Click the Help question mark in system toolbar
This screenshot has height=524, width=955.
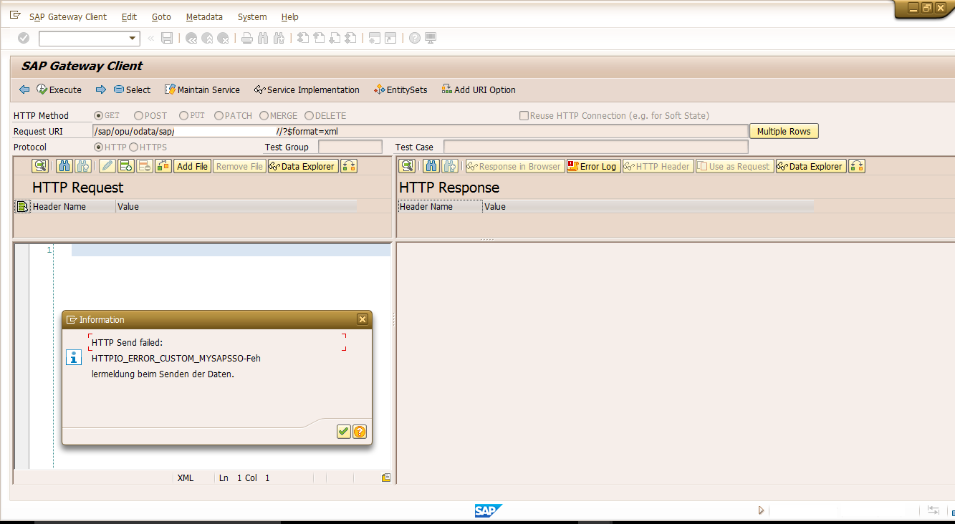pyautogui.click(x=415, y=39)
